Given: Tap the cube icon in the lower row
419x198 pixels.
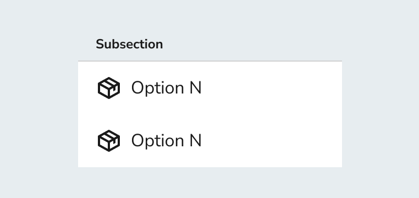Looking at the screenshot, I should (109, 141).
